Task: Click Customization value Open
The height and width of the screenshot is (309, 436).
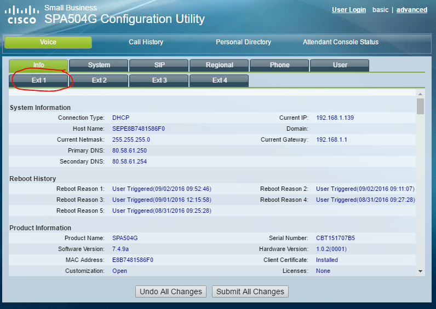Action: (119, 271)
